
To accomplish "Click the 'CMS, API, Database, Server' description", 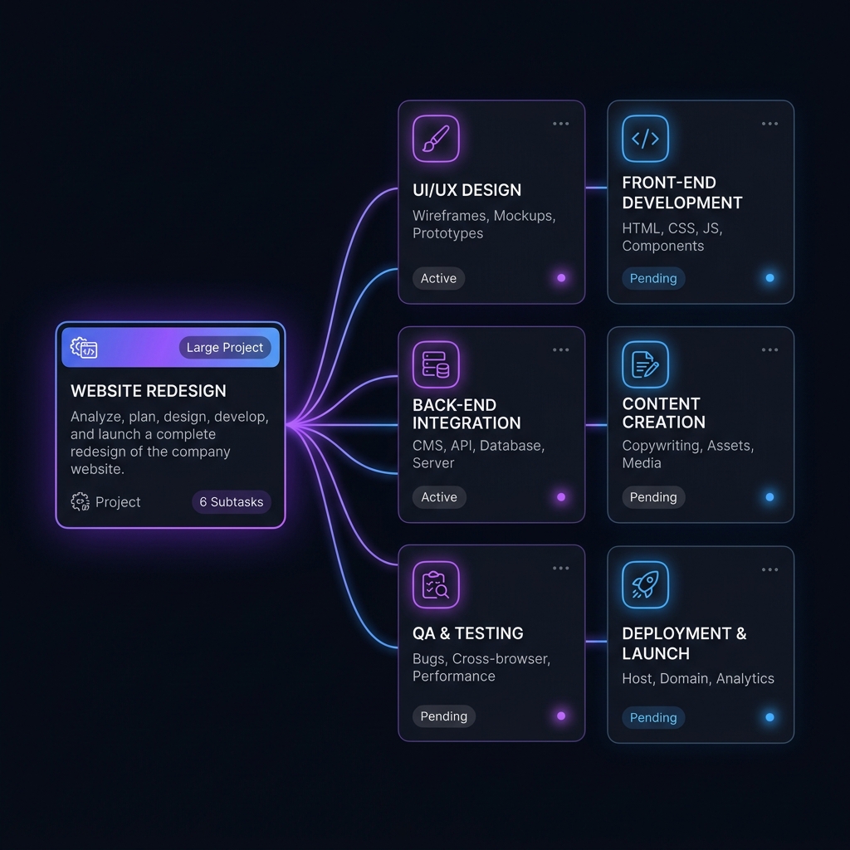I will click(x=479, y=454).
